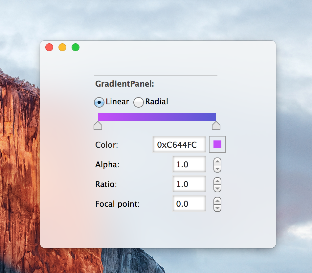Viewport: 312px width, 273px height.
Task: Click the Focal point input field
Action: 189,203
